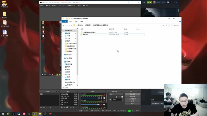Go up one folder level in Explorer

72,25
